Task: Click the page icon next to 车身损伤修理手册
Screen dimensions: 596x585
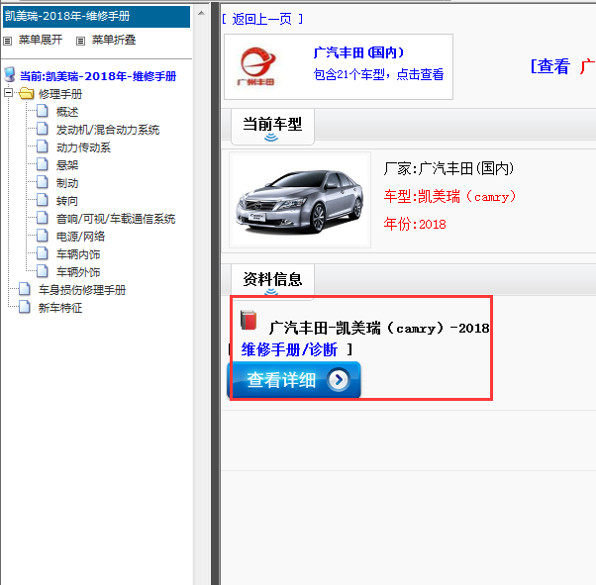Action: point(25,289)
